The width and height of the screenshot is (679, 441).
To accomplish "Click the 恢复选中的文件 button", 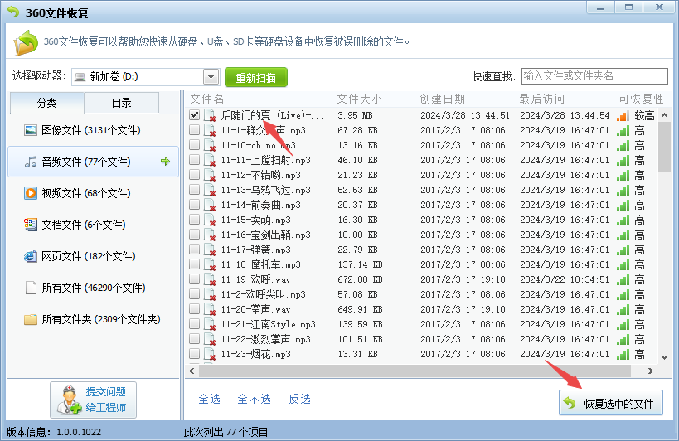I will click(610, 403).
